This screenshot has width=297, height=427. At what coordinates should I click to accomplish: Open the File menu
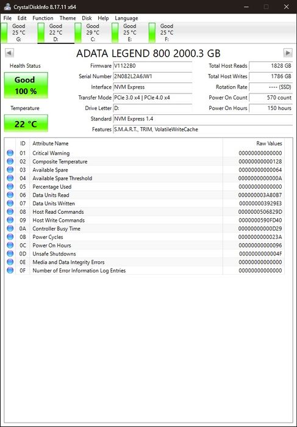(7, 18)
